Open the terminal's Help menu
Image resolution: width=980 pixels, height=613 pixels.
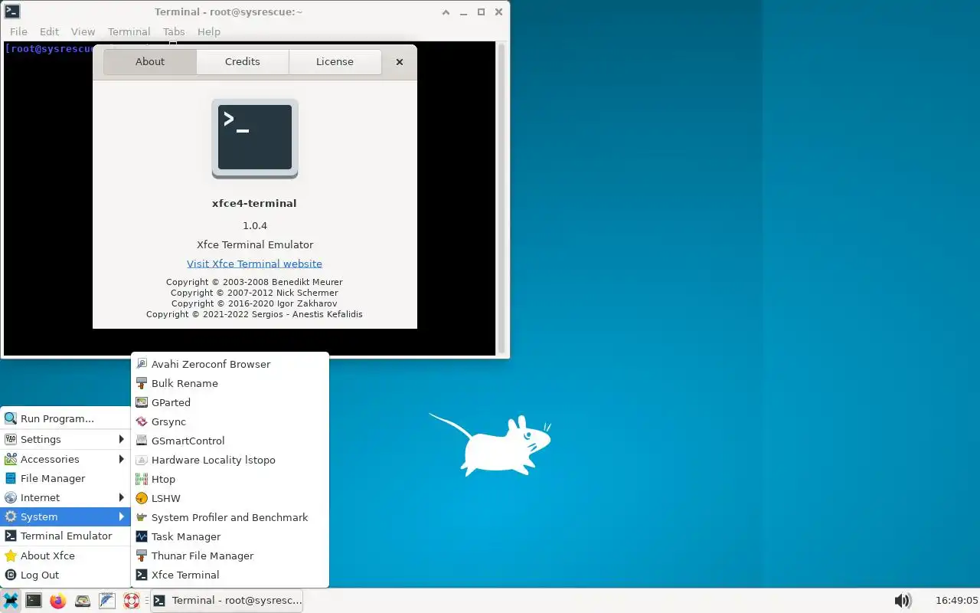click(209, 31)
